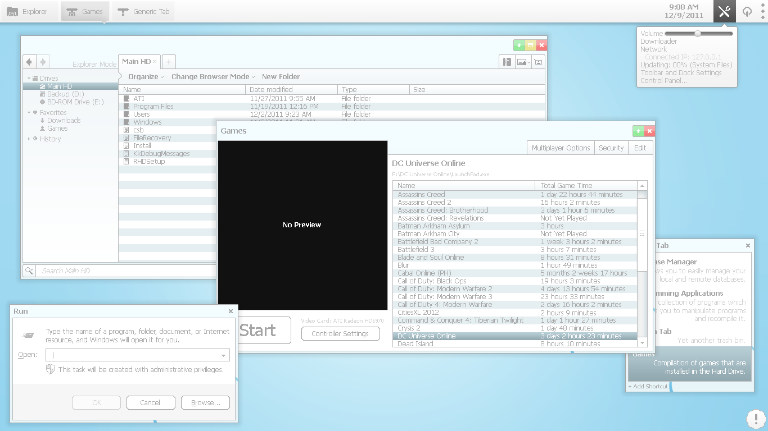Screen dimensions: 768x431
Task: Click games list scrollbar down arrow
Action: (x=642, y=342)
